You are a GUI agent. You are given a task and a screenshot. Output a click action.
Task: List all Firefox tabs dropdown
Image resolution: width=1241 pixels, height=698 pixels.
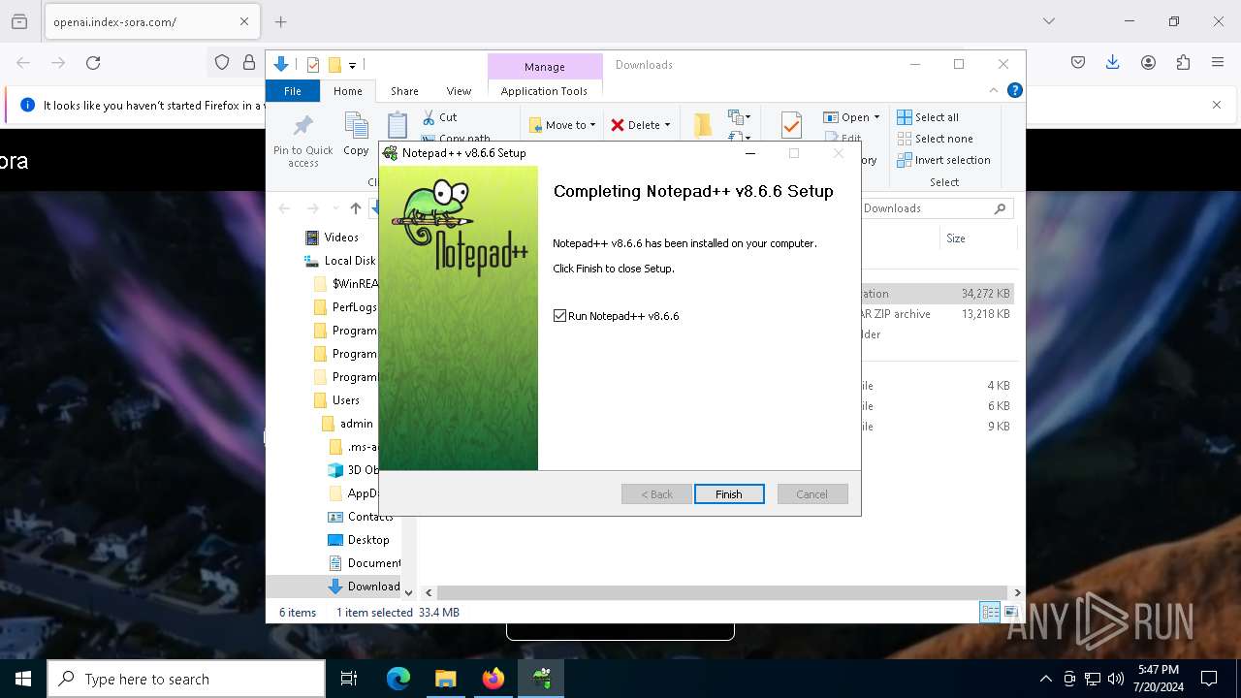pos(1049,21)
